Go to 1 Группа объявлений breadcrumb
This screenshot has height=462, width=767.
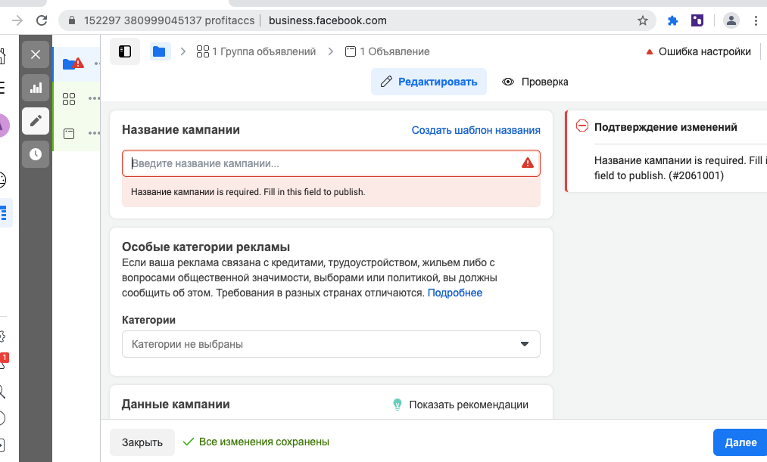coord(256,51)
